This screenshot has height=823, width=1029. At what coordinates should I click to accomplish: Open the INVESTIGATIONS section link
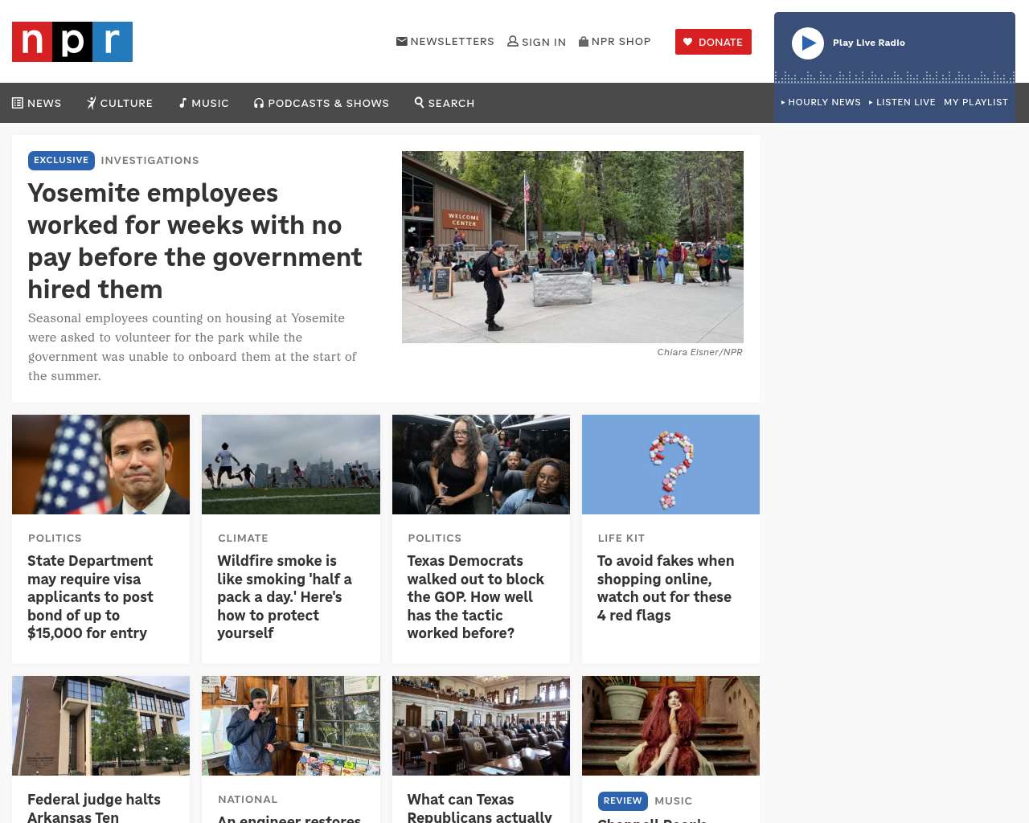[150, 161]
